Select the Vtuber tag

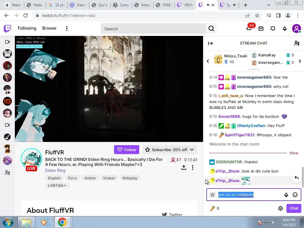click(109, 178)
